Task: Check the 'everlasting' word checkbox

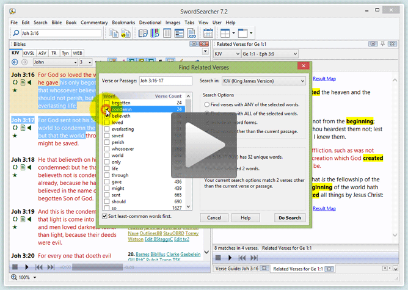Action: [x=107, y=129]
